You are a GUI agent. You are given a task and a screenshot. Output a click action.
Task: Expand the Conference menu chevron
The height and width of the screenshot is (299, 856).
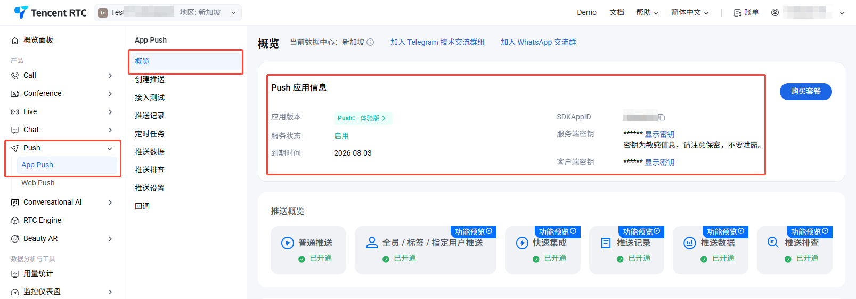110,94
